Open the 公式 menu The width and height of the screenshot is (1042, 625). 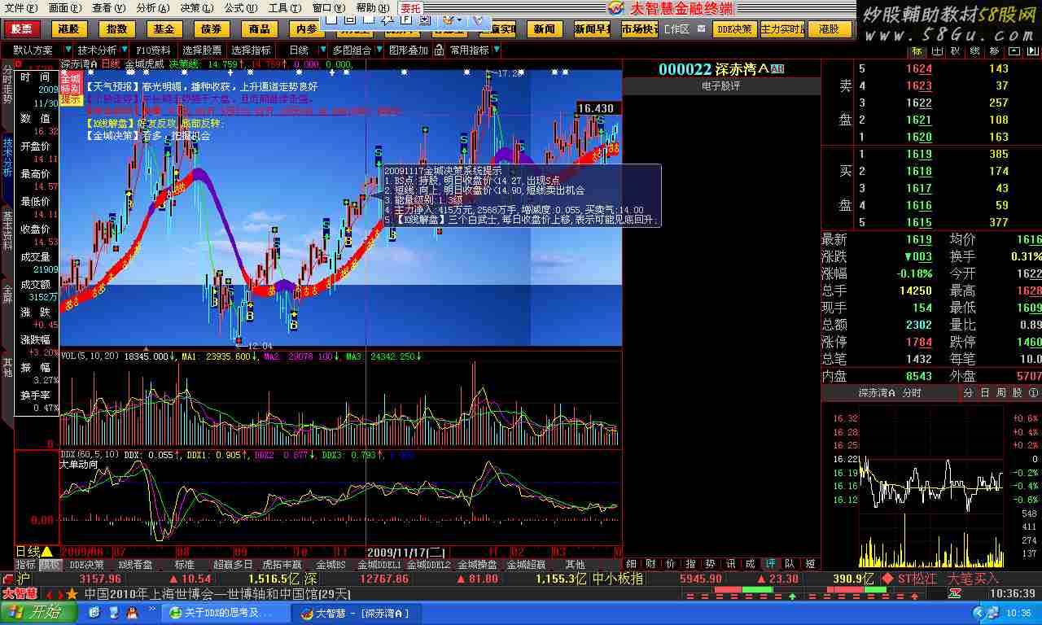(x=240, y=7)
